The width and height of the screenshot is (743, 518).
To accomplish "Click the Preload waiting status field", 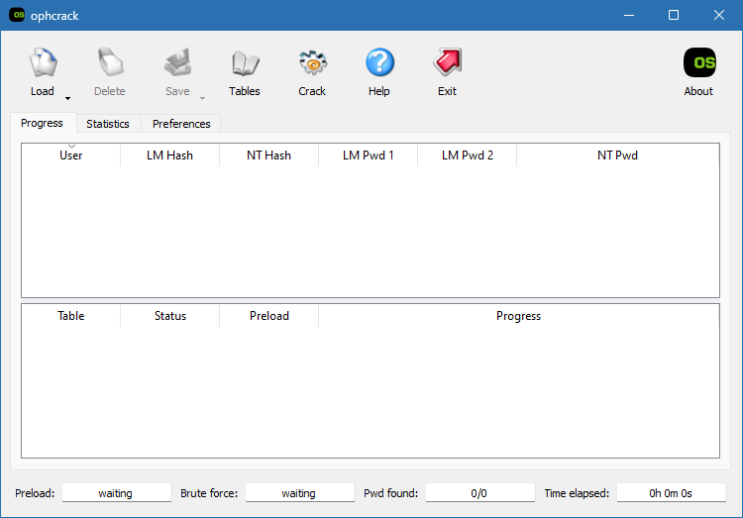I will [x=116, y=493].
